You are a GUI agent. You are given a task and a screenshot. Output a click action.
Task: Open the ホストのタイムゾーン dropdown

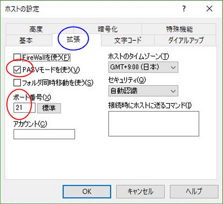(x=143, y=67)
